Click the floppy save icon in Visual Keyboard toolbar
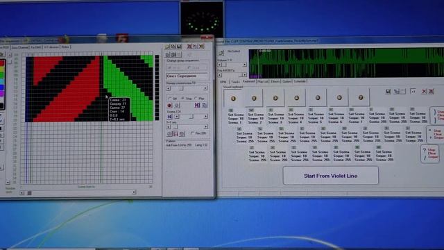 (388, 91)
